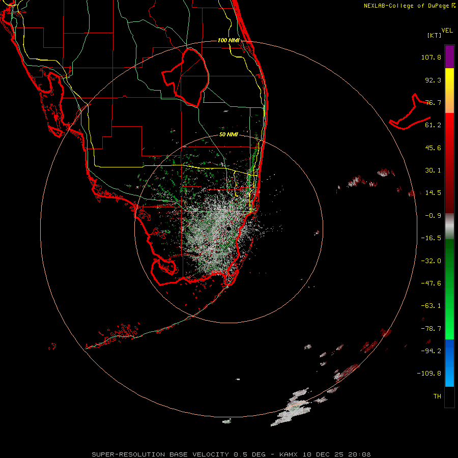The image size is (458, 458).
Task: Click the 107.8 velocity scale value
Action: coord(431,57)
